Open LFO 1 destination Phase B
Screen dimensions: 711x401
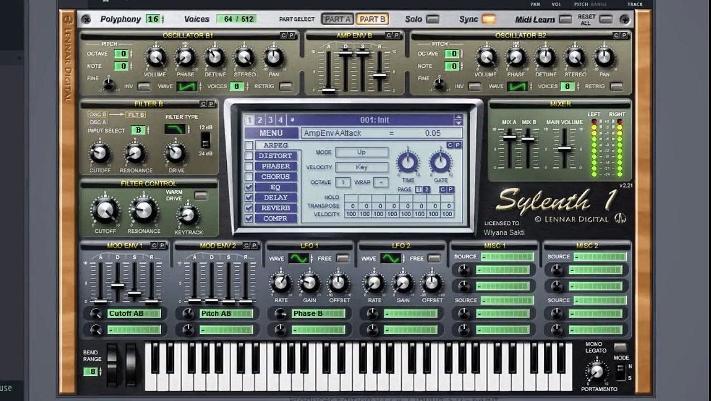tap(318, 314)
